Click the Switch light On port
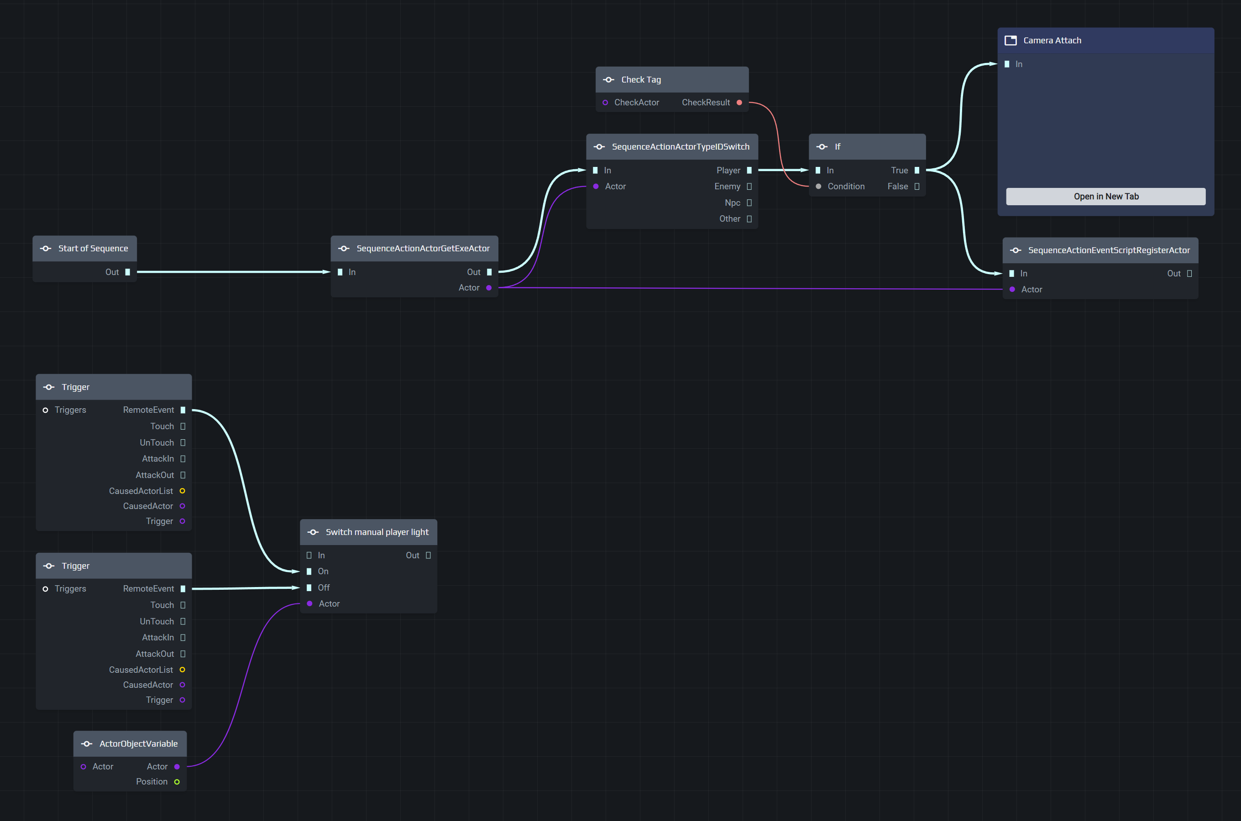The image size is (1241, 821). click(309, 571)
